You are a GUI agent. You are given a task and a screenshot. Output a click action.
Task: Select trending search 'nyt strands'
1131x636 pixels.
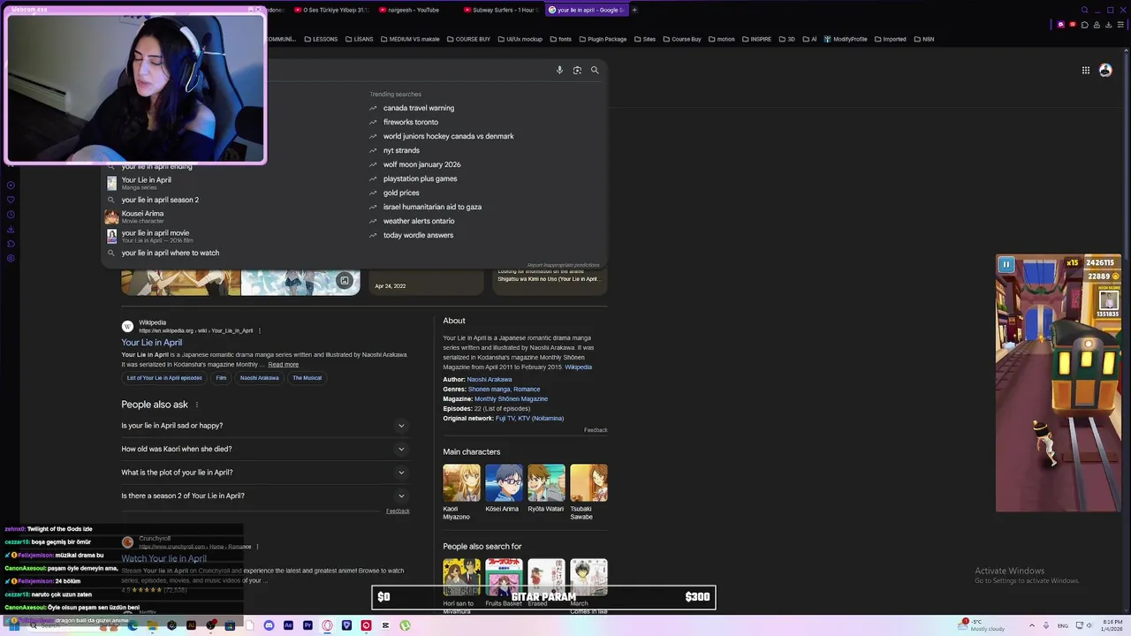(401, 150)
